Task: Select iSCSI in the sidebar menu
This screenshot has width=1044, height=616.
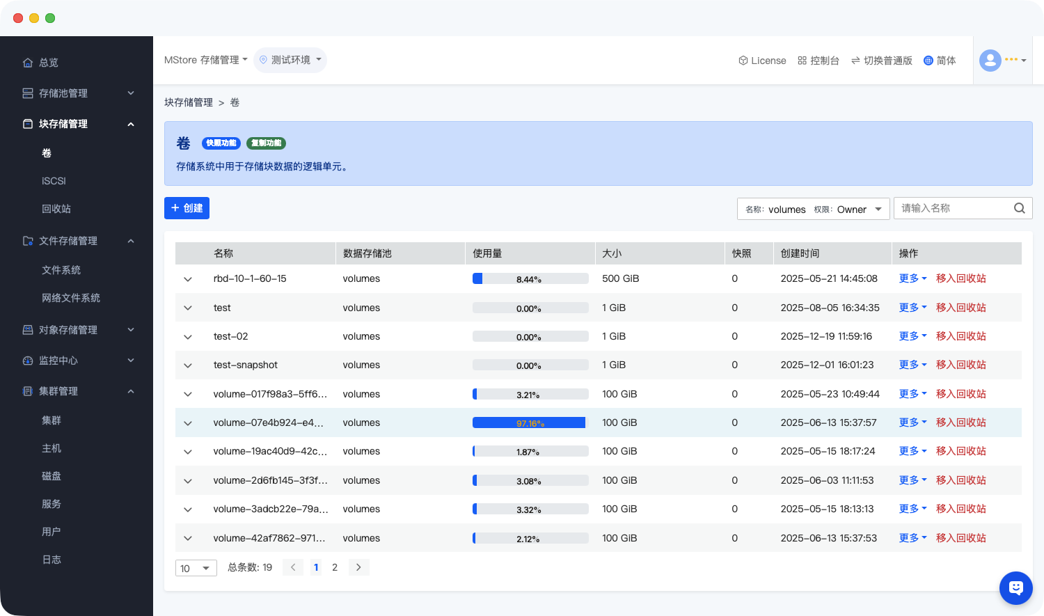Action: tap(54, 181)
